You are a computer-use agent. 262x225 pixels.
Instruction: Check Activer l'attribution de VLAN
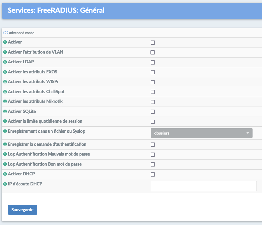pyautogui.click(x=153, y=52)
